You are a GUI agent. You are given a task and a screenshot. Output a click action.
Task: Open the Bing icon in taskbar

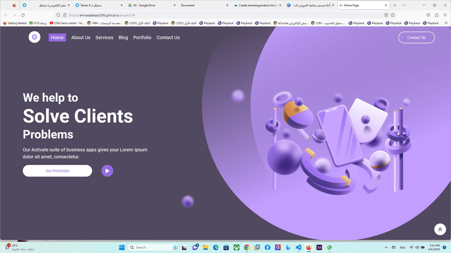[x=288, y=247]
